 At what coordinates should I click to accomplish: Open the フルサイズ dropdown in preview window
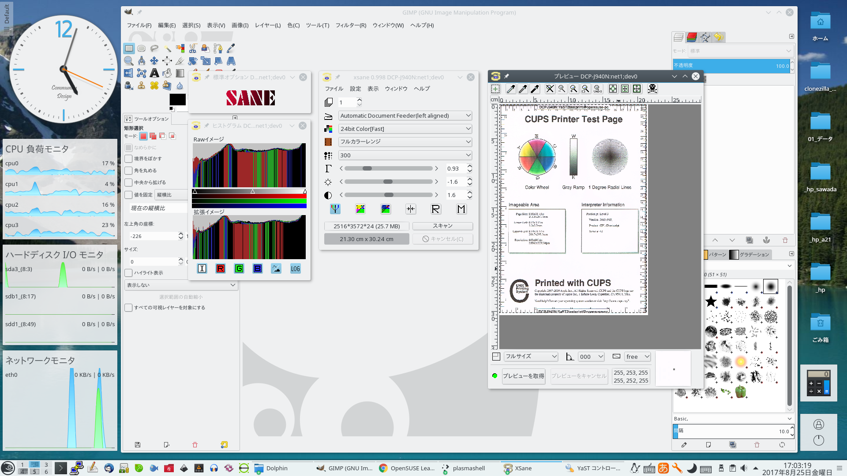click(531, 357)
